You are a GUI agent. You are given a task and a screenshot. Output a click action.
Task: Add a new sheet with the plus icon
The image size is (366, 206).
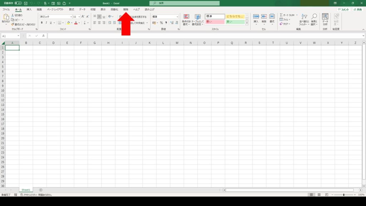[41, 190]
